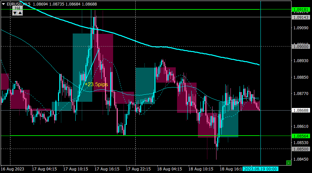This screenshot has height=173, width=312.
Task: Click the 17 Aug 16:15 time axis label
Action: [107, 169]
